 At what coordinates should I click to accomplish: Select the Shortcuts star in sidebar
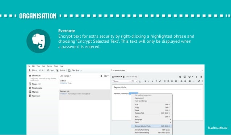[x=30, y=76]
